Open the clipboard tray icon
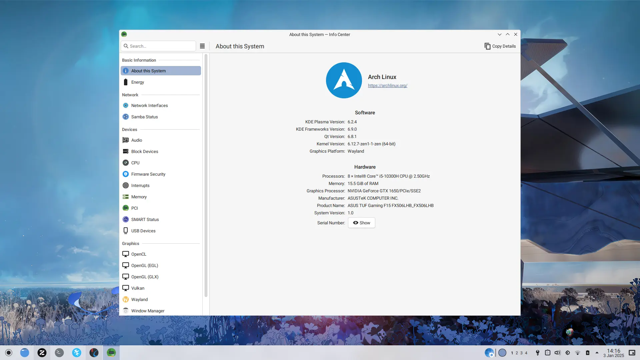The image size is (640, 360). point(548,353)
